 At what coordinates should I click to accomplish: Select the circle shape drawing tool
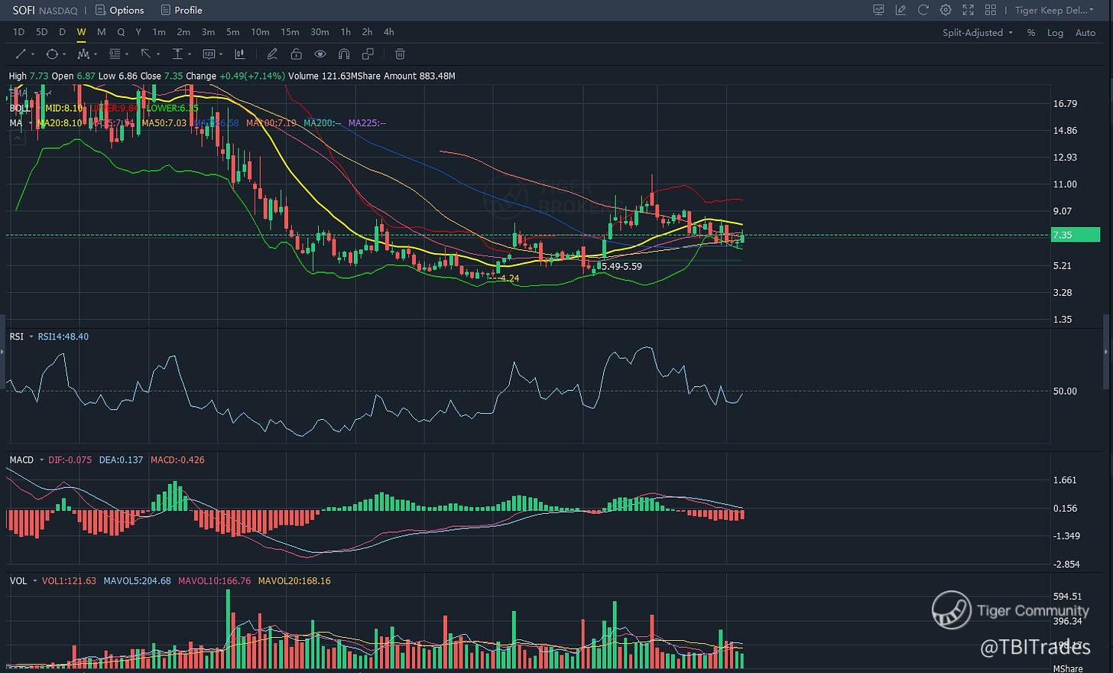(x=52, y=54)
